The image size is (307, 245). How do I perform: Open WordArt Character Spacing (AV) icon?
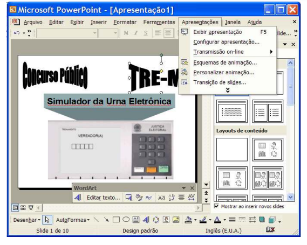click(192, 198)
